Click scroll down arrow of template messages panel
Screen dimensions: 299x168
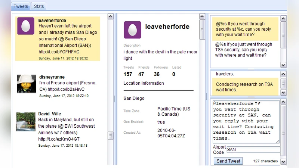point(283,65)
